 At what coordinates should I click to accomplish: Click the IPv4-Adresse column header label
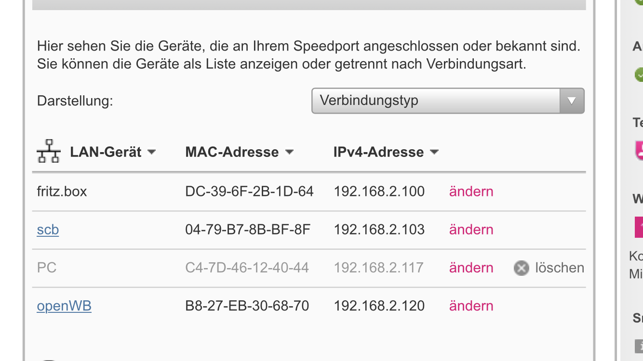tap(378, 152)
